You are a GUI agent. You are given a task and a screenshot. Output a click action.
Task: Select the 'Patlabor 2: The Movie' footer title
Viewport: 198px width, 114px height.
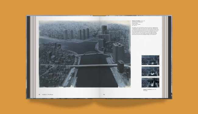48,94
